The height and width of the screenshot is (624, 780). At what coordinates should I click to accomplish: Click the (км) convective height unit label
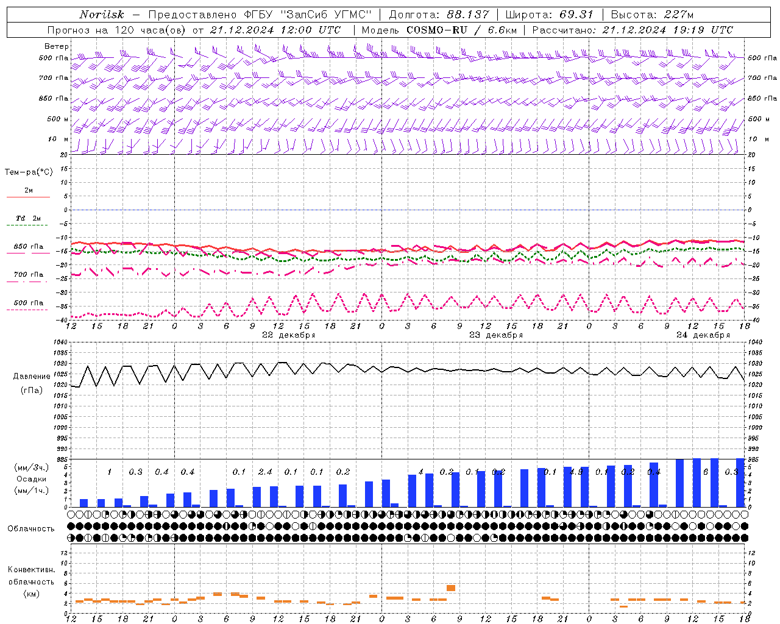(32, 594)
